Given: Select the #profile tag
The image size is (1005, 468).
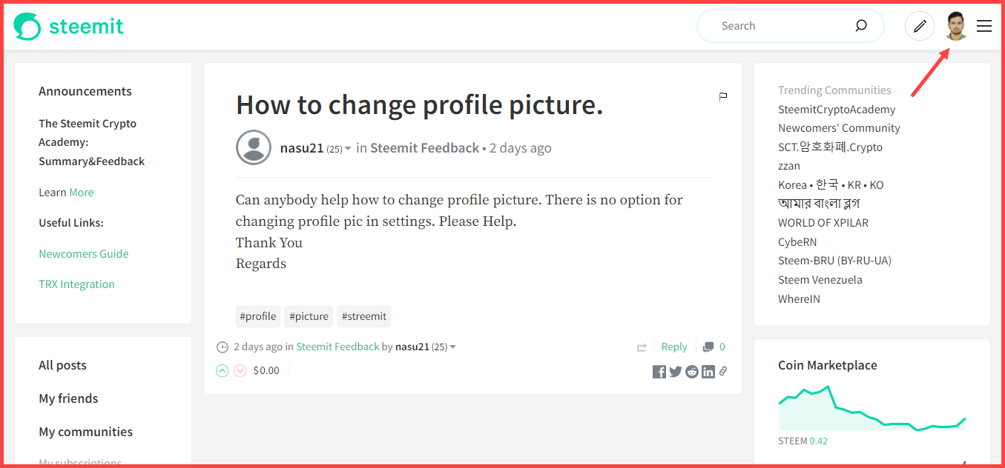Looking at the screenshot, I should click(x=258, y=316).
